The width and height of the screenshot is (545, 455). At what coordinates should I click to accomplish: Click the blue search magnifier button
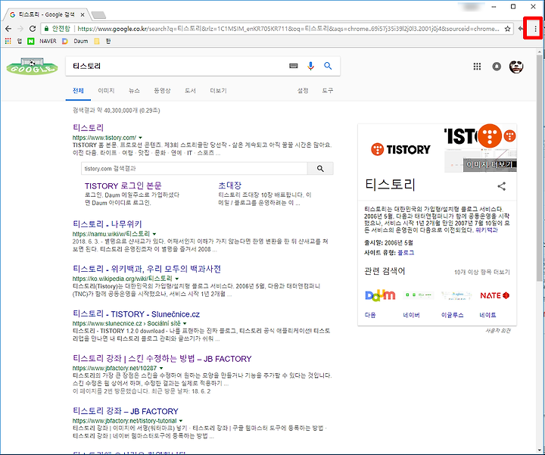click(x=328, y=66)
